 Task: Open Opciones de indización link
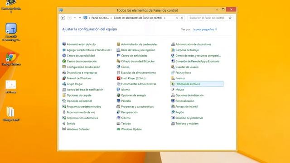(189, 95)
